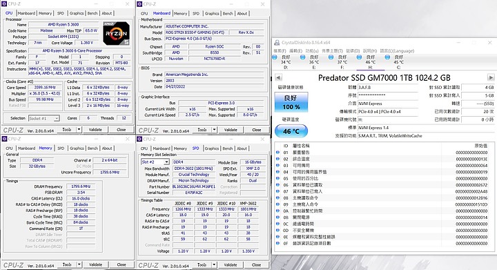This screenshot has height=270, width=497.
Task: Click the status dot of SMART attribute 0D
Action: pos(277,230)
